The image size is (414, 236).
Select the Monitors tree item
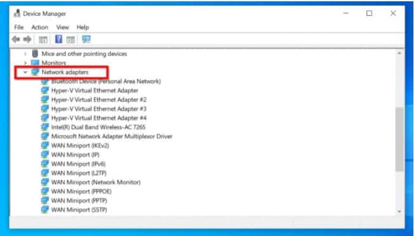[53, 63]
